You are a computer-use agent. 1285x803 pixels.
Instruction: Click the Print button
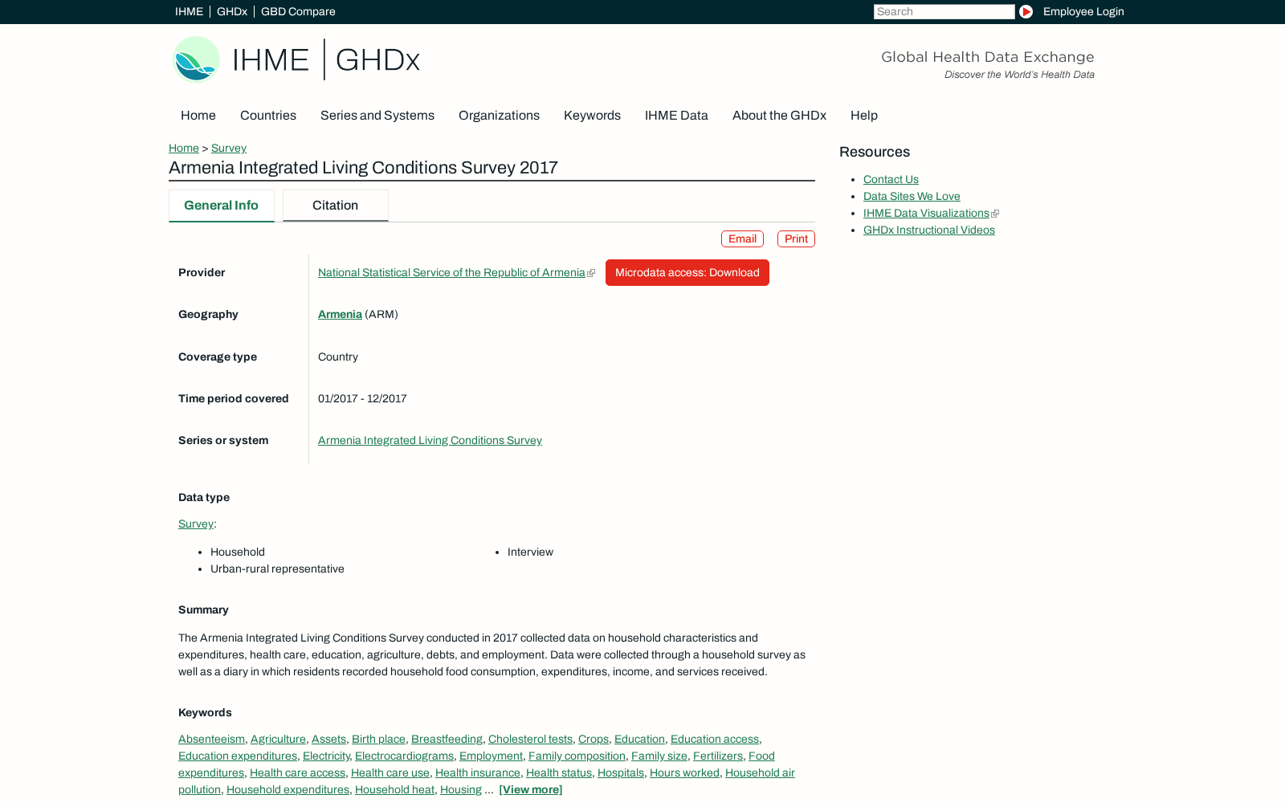[796, 238]
